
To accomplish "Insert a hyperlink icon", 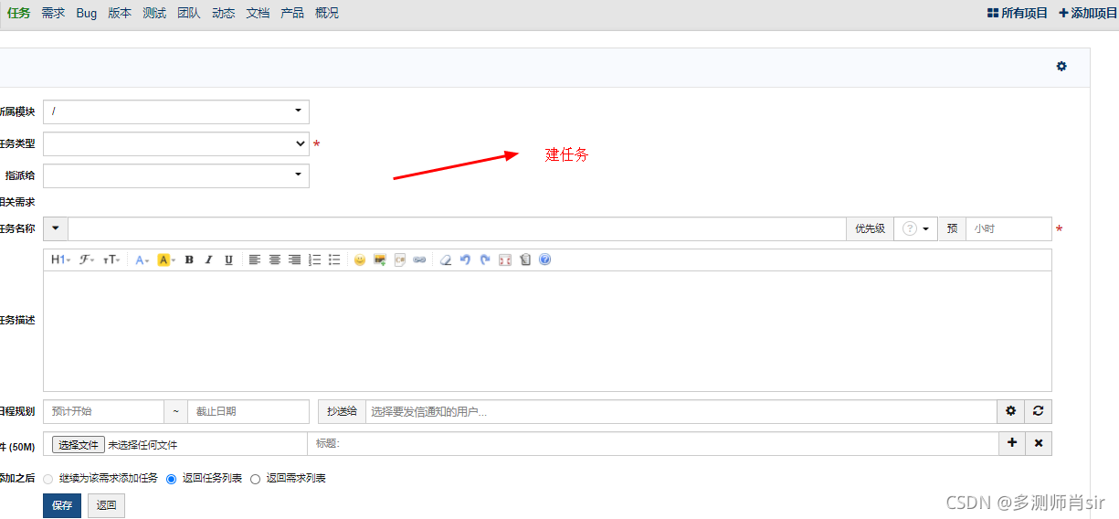I will [x=419, y=260].
